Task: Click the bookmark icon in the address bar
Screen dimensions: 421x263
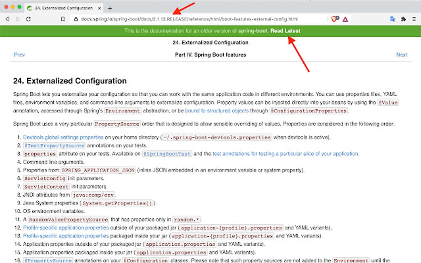Action: click(x=63, y=19)
